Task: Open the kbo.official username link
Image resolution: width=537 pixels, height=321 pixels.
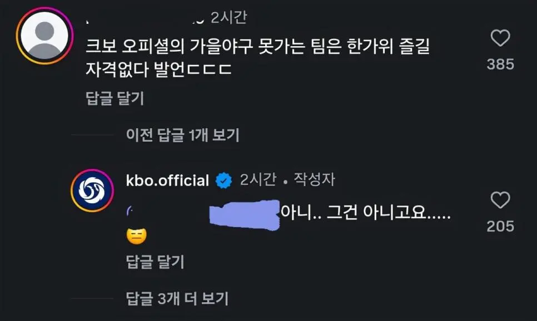Action: [168, 180]
